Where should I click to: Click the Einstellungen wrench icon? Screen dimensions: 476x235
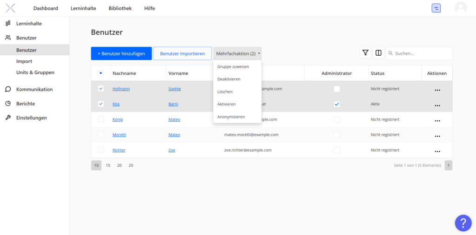pyautogui.click(x=8, y=117)
